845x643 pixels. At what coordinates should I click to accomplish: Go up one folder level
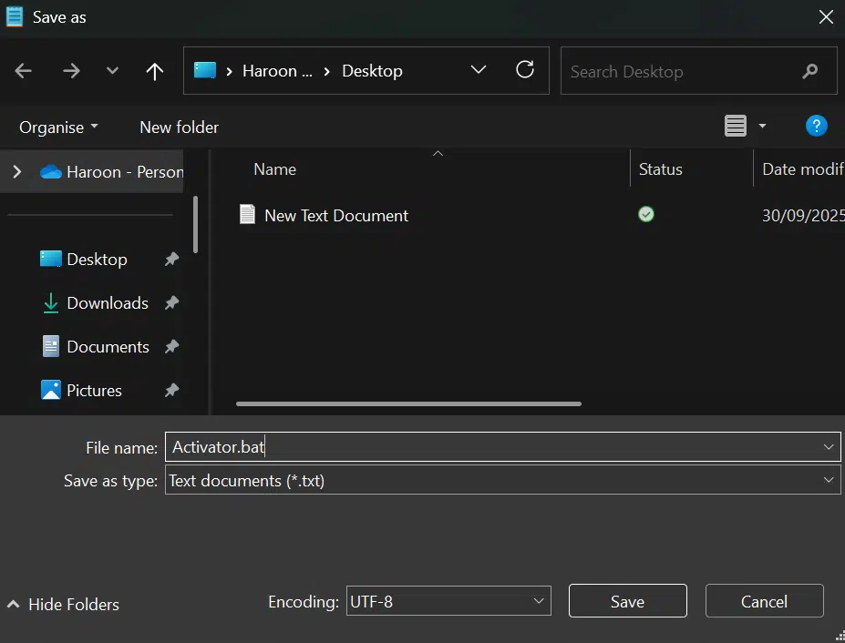click(x=155, y=71)
